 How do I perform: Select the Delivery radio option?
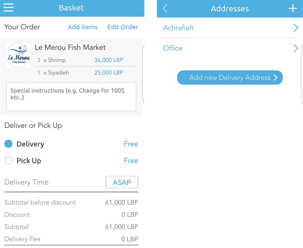8,144
